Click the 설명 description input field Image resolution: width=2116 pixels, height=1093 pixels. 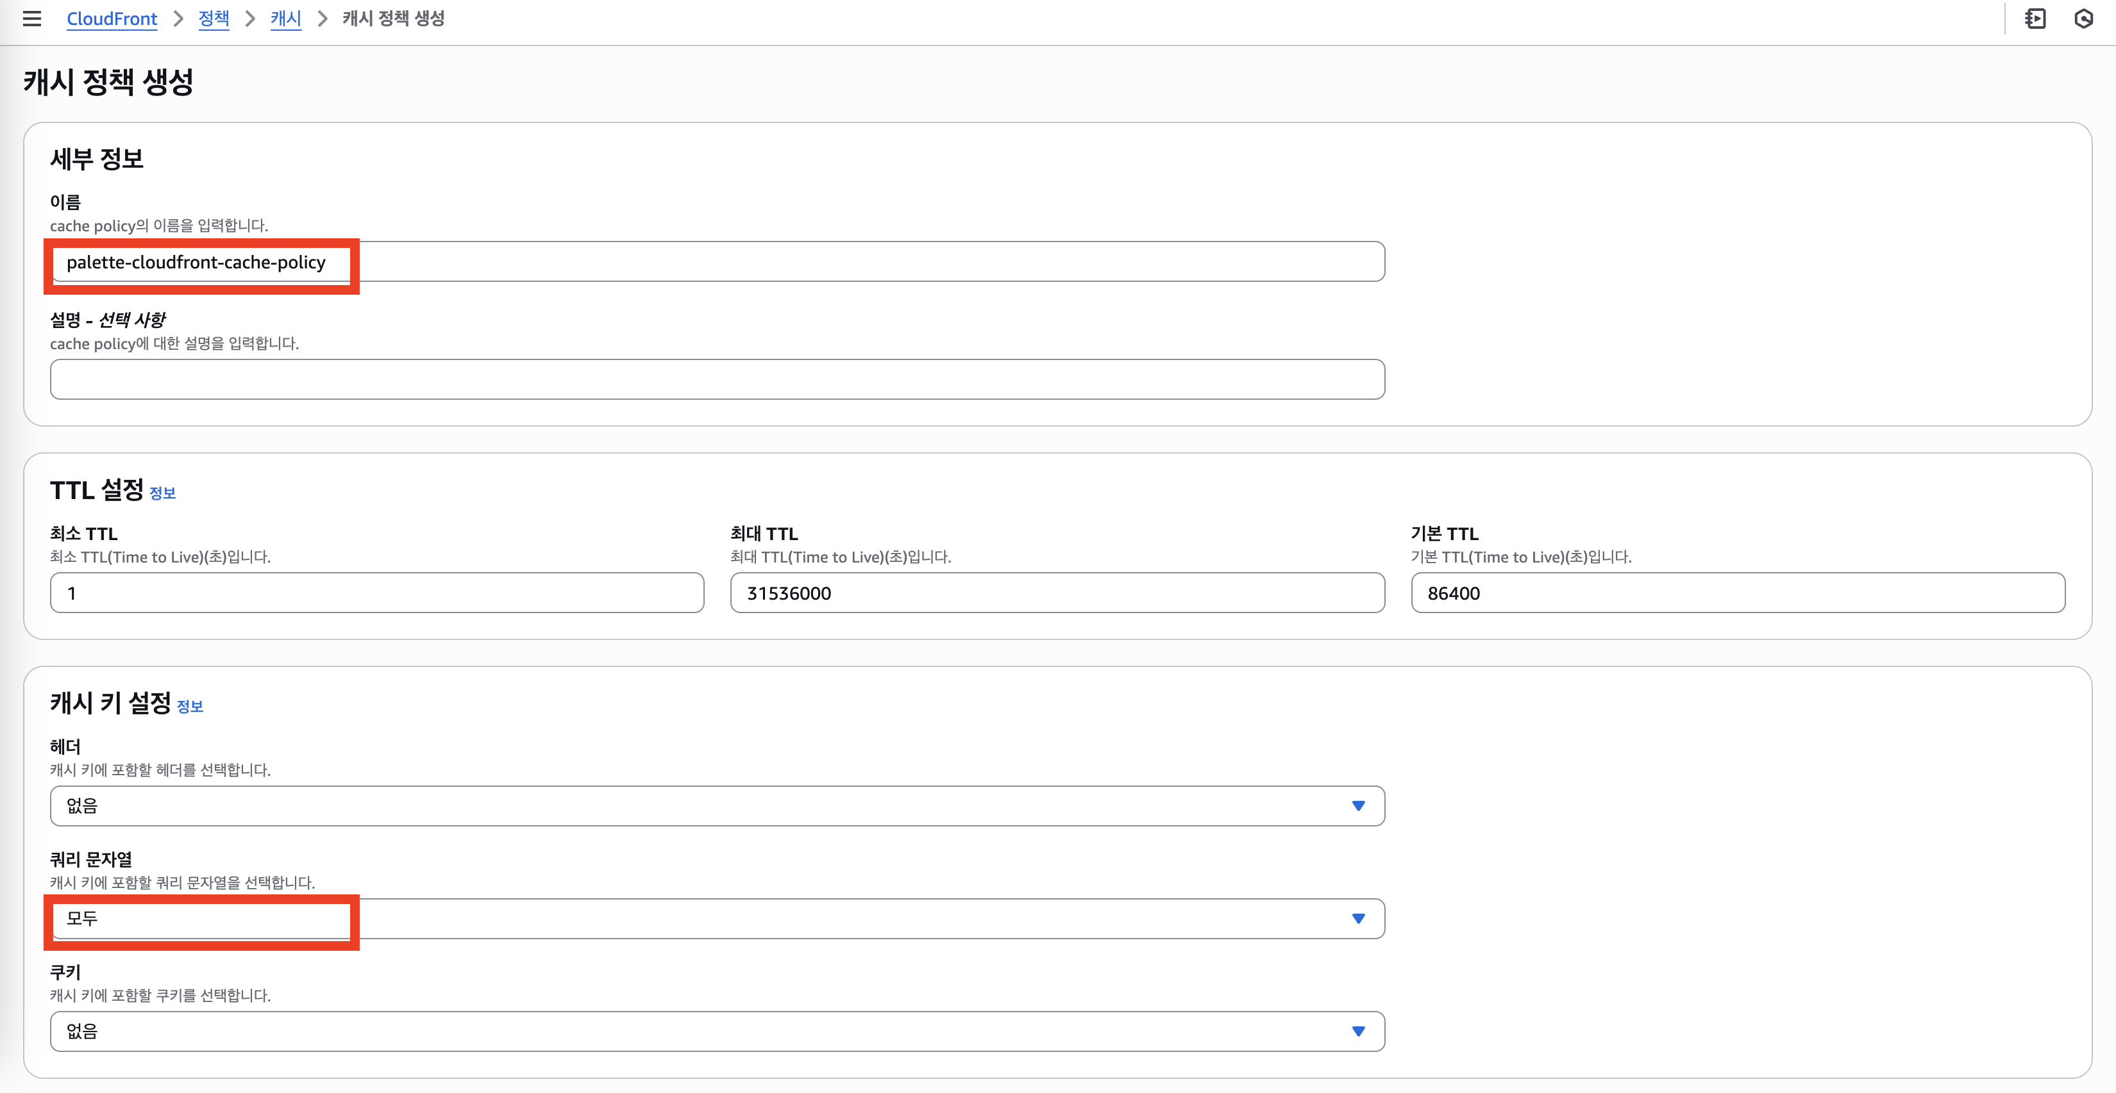click(x=716, y=379)
